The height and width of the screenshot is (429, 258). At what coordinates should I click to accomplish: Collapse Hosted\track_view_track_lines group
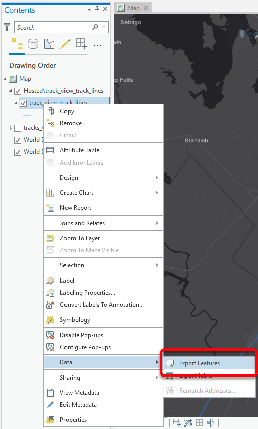point(10,91)
